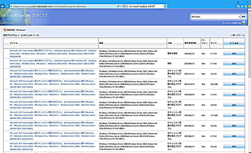Viewport: 251px width, 153px height.
Task: Open the FAQ link in the header
Action: tap(4, 23)
